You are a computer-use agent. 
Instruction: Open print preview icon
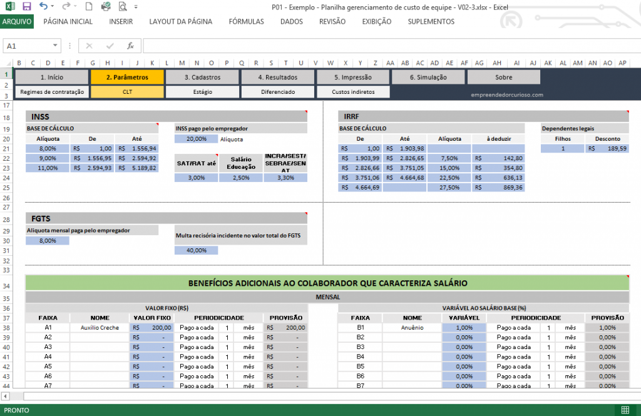click(122, 6)
